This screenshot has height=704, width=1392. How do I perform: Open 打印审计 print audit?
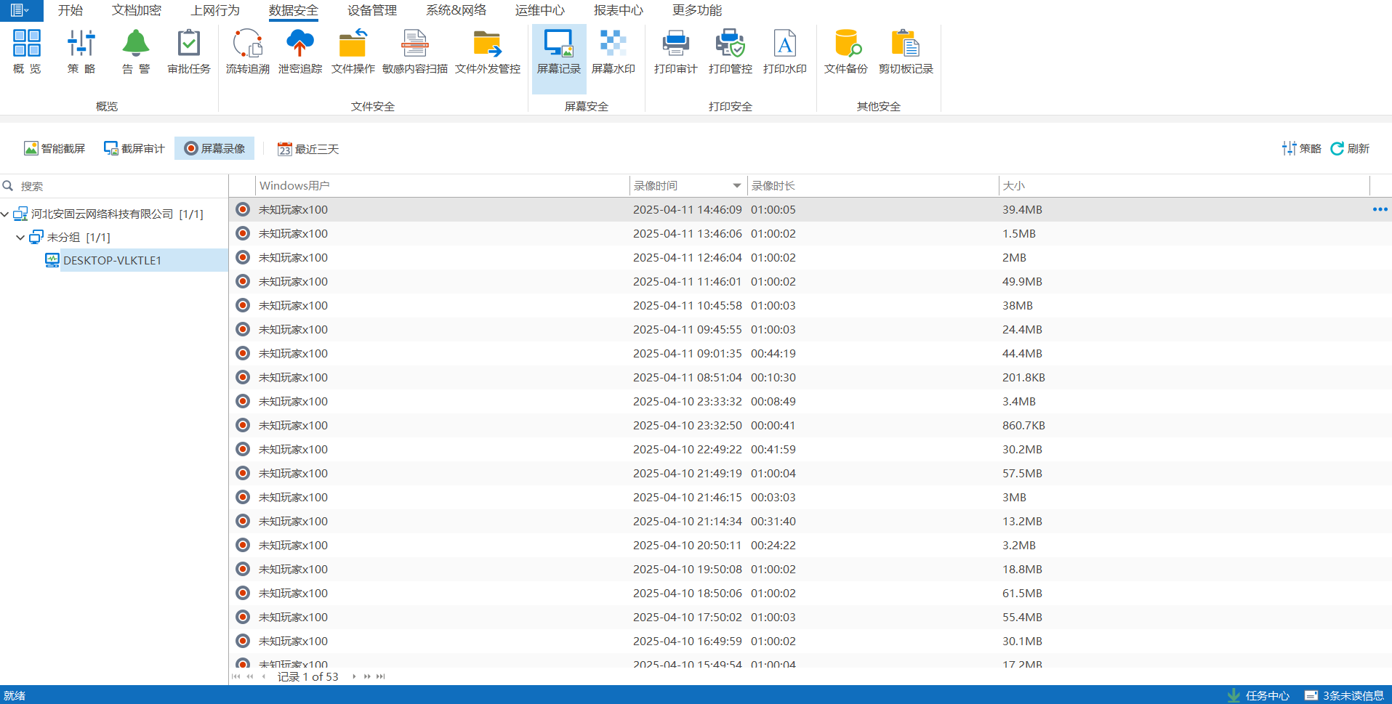coord(676,52)
